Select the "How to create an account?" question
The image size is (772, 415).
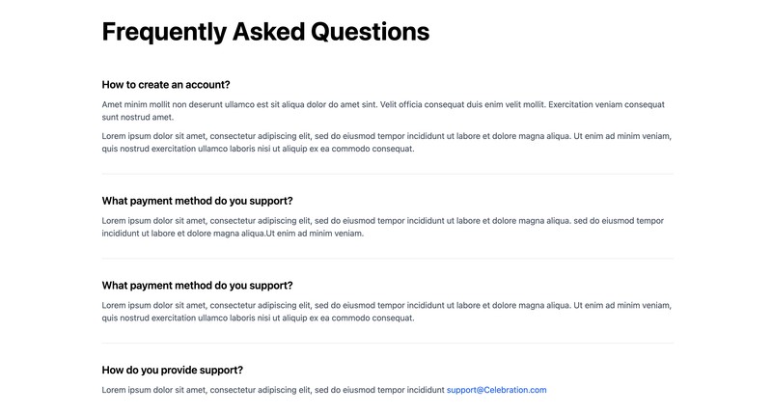click(x=166, y=85)
